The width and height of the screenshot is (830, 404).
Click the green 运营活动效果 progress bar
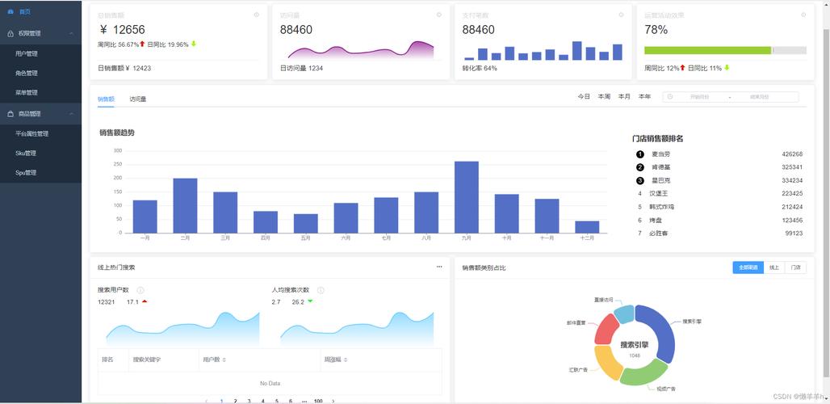coord(707,50)
